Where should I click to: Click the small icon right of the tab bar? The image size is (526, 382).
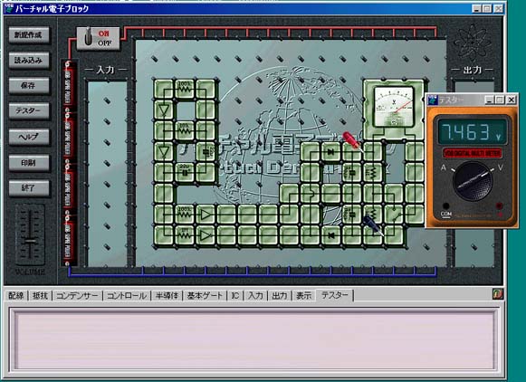tap(498, 294)
